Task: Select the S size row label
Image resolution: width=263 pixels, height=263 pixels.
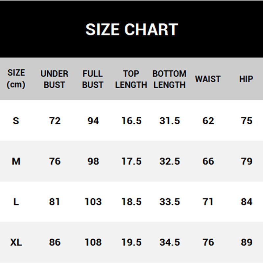Action: [16, 121]
